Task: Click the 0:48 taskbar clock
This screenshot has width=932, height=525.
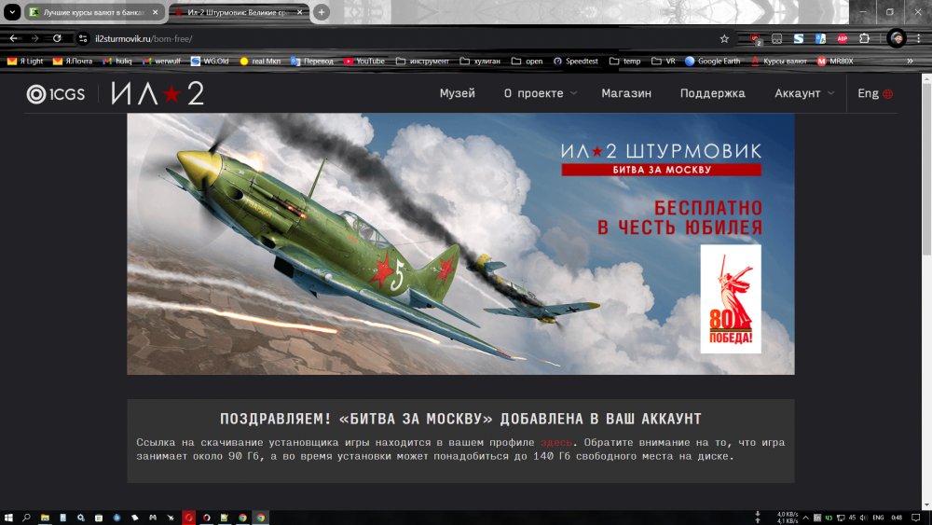Action: point(897,518)
